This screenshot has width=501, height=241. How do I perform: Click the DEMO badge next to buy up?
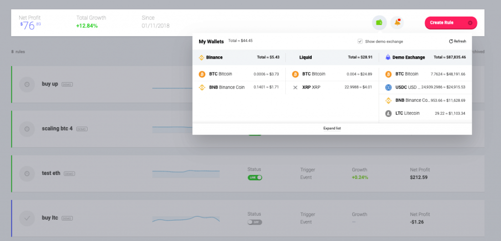(x=67, y=85)
